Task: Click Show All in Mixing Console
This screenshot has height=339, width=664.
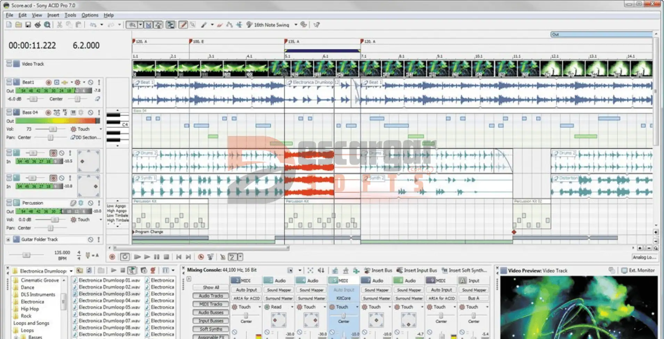Action: (211, 287)
